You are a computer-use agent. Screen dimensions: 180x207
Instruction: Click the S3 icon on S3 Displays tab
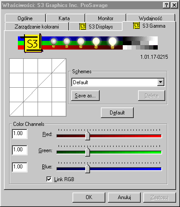tap(83, 26)
